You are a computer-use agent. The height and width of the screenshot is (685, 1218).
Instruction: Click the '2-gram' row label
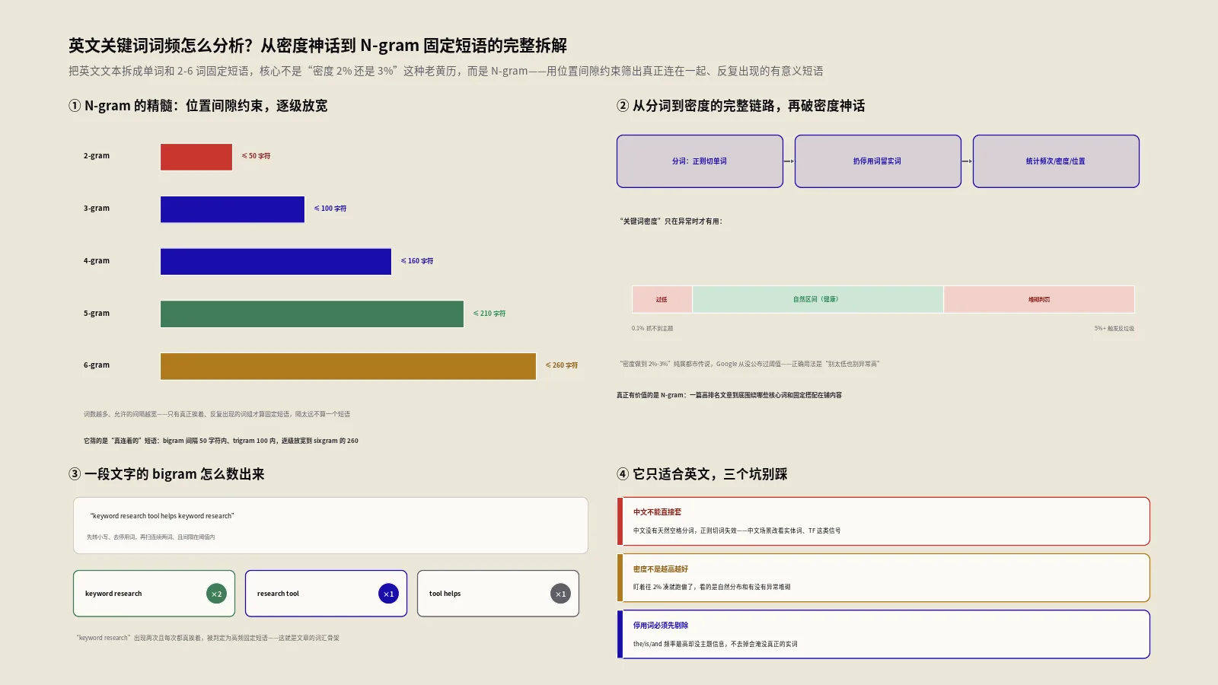tap(97, 156)
